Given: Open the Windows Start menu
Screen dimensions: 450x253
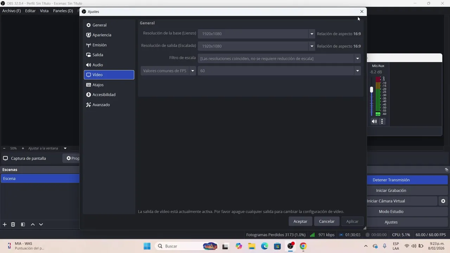Looking at the screenshot, I should (147, 246).
